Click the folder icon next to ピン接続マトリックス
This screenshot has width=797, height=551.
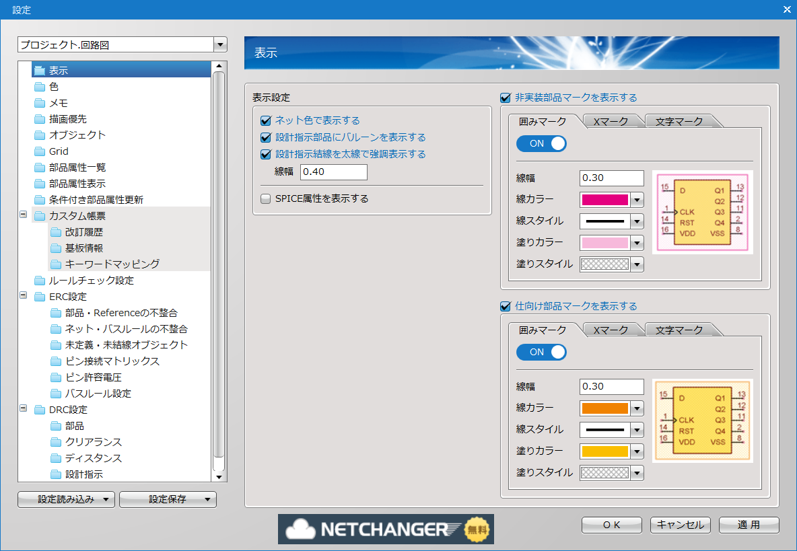pyautogui.click(x=56, y=361)
